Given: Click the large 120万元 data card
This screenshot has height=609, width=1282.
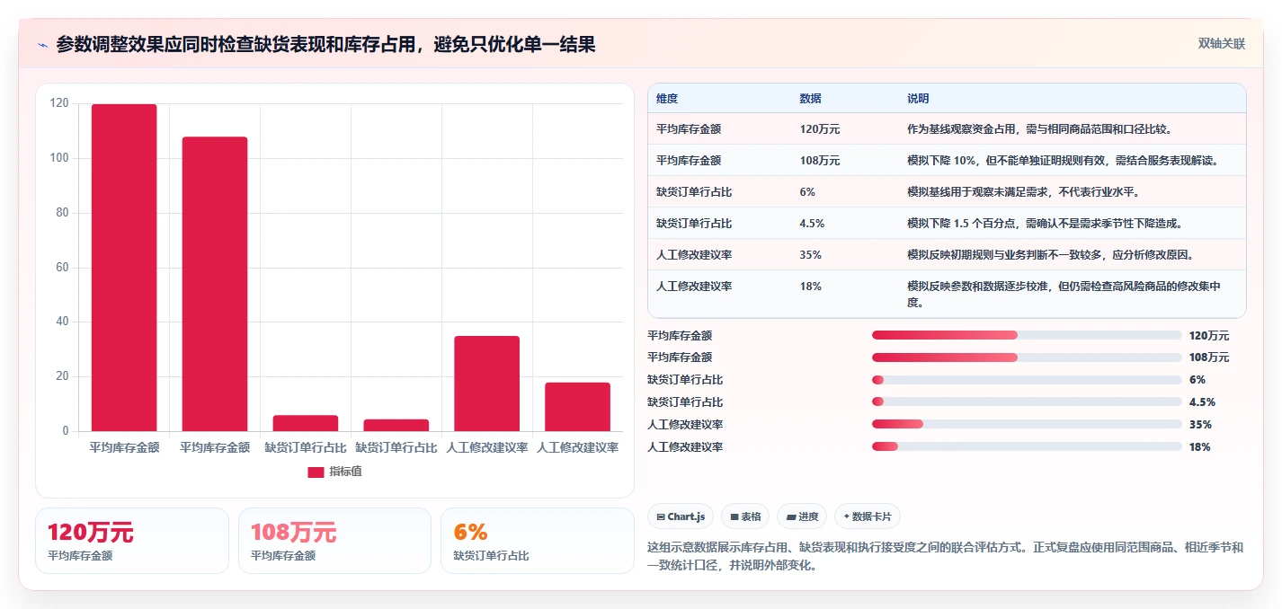Looking at the screenshot, I should pyautogui.click(x=132, y=541).
